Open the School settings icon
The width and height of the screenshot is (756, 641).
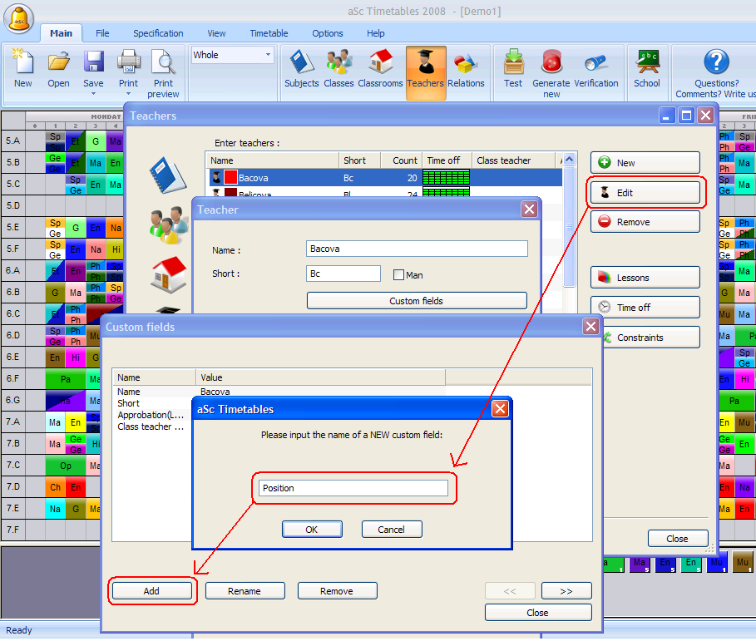646,63
